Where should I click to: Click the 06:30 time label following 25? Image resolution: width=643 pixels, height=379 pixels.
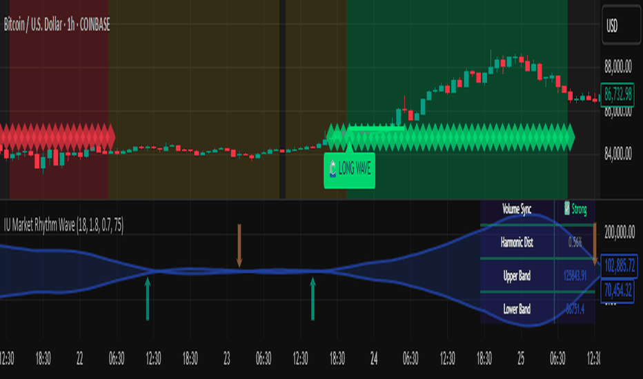click(x=557, y=358)
